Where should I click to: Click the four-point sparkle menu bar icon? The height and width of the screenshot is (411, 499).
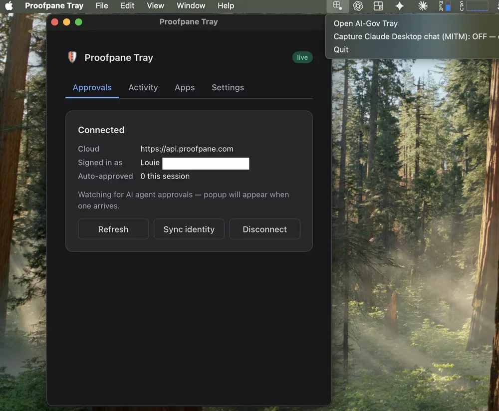[399, 5]
